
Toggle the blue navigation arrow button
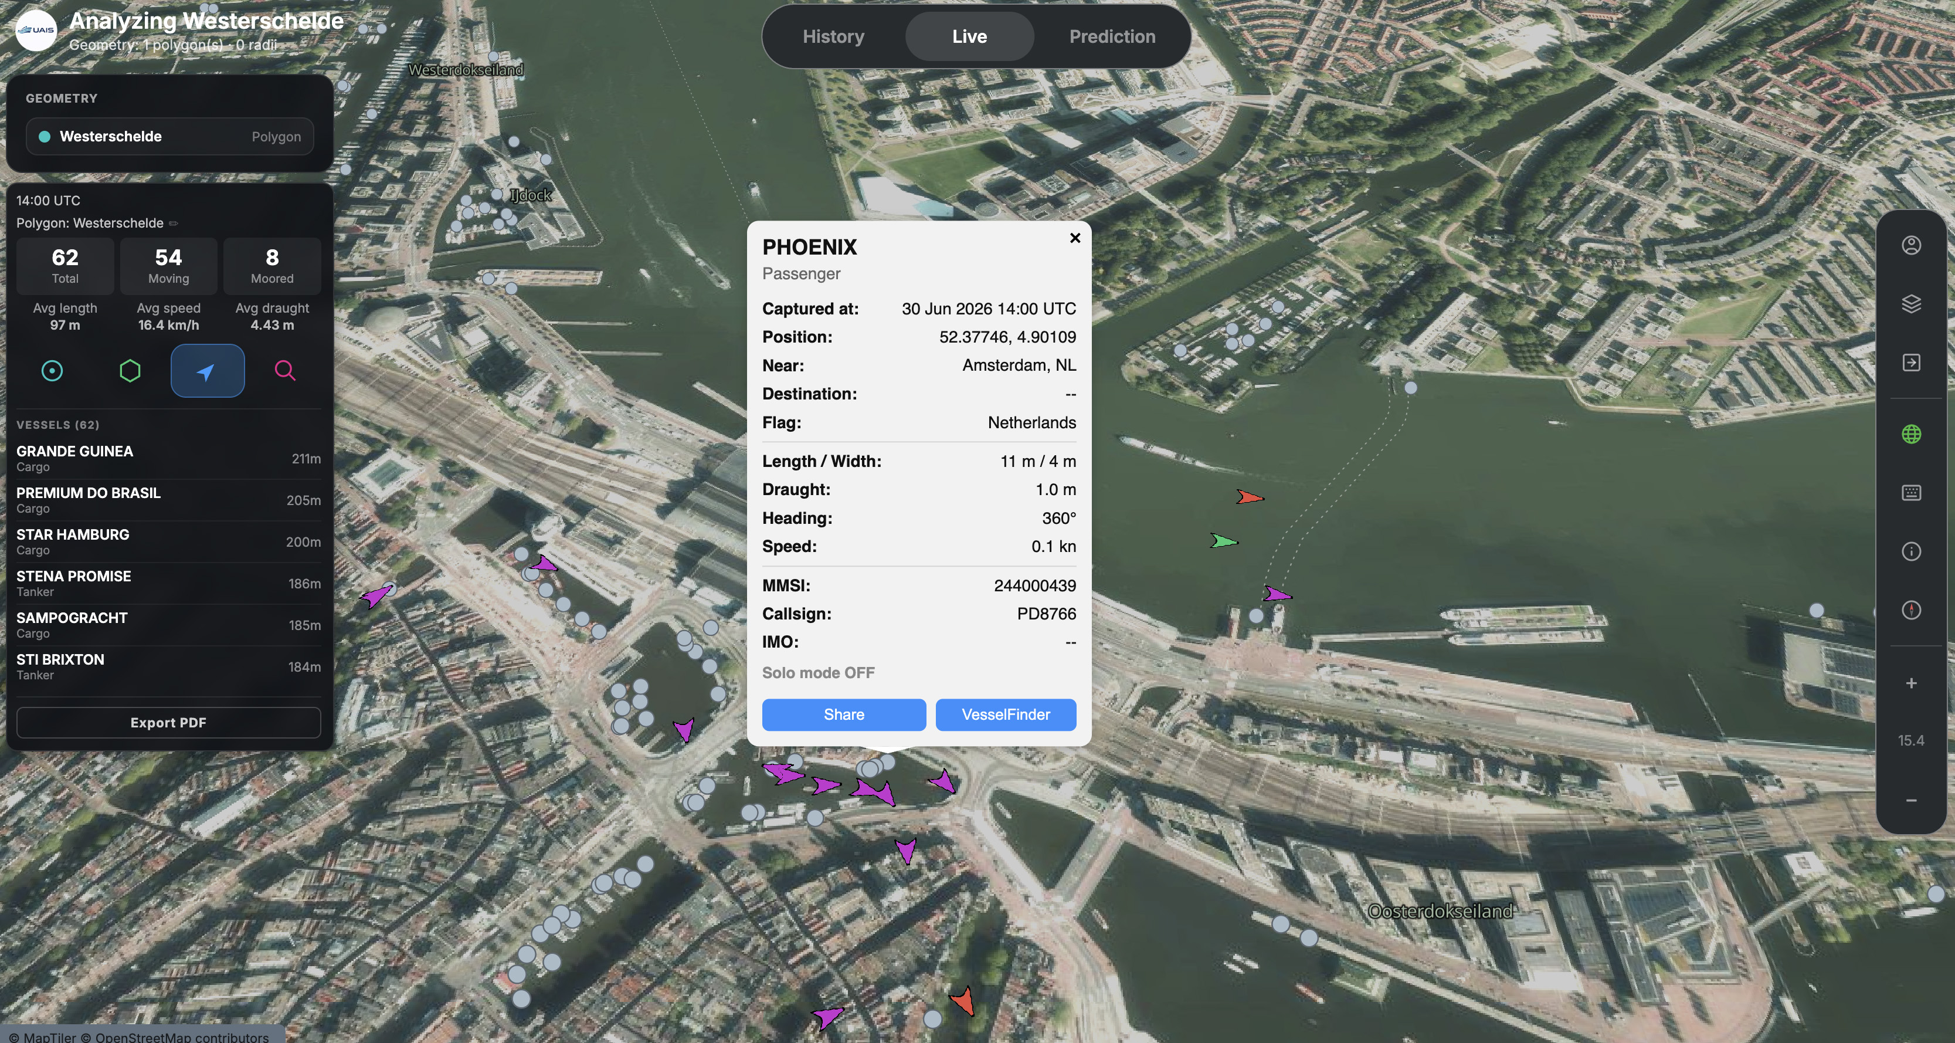(x=207, y=370)
